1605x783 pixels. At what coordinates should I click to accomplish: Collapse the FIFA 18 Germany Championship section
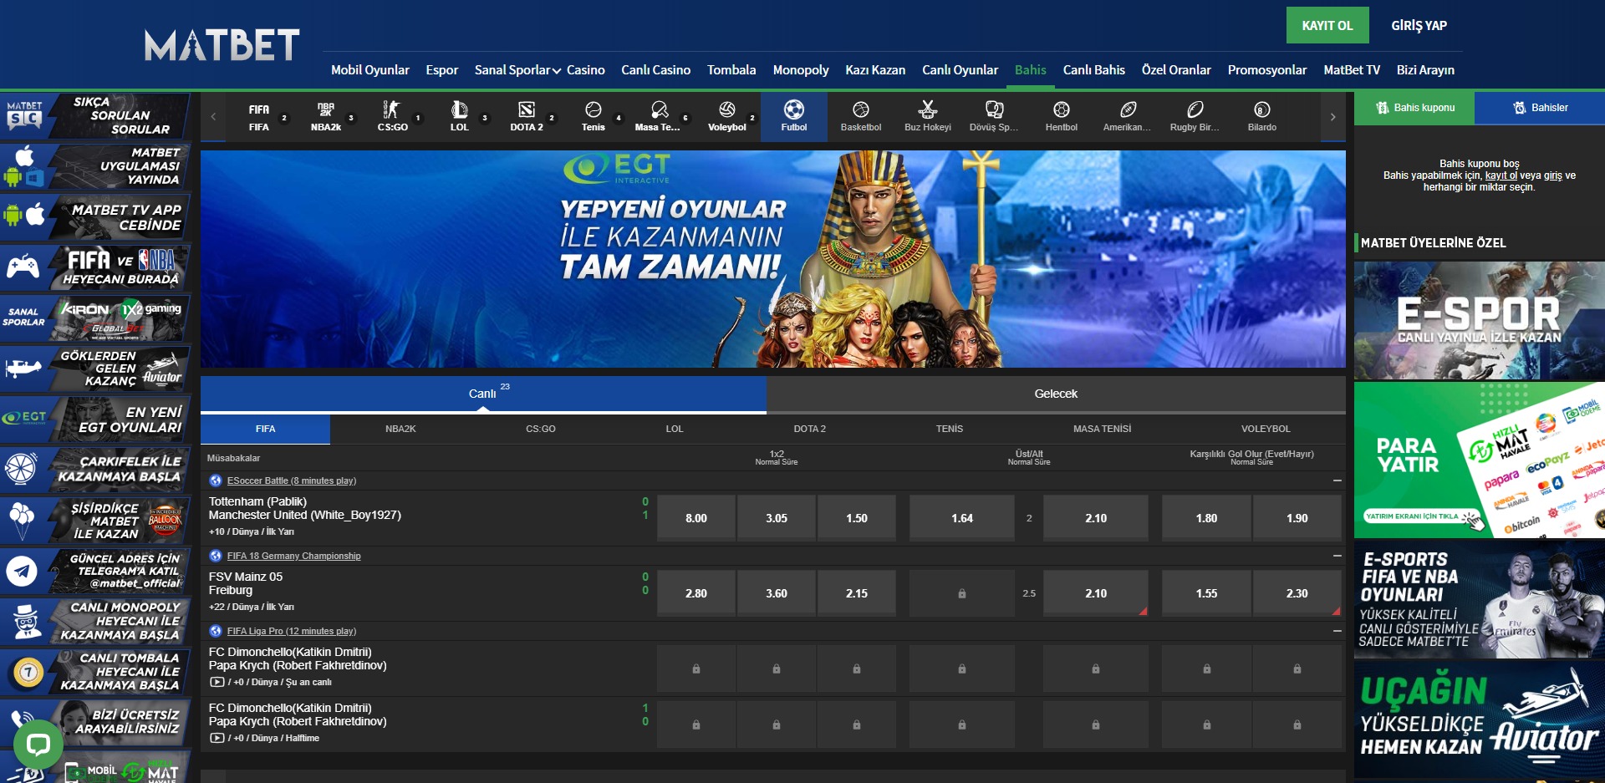coord(1337,556)
